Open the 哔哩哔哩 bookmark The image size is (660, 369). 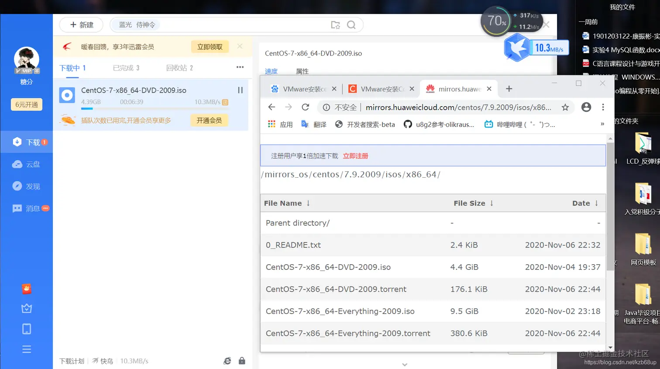click(520, 124)
